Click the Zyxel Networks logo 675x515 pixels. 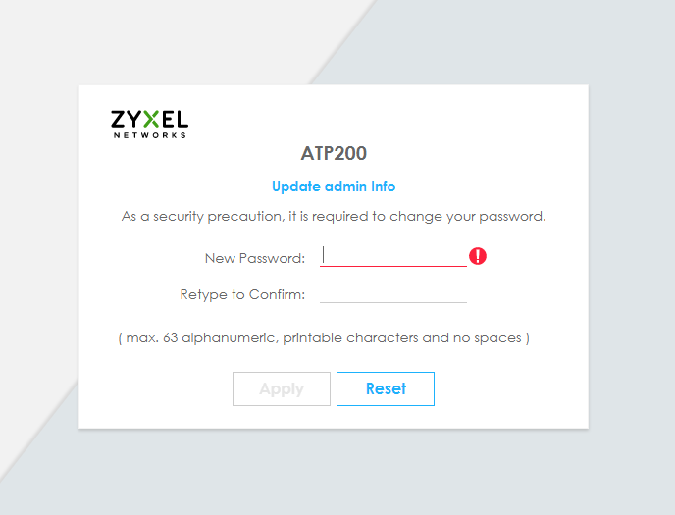[149, 124]
